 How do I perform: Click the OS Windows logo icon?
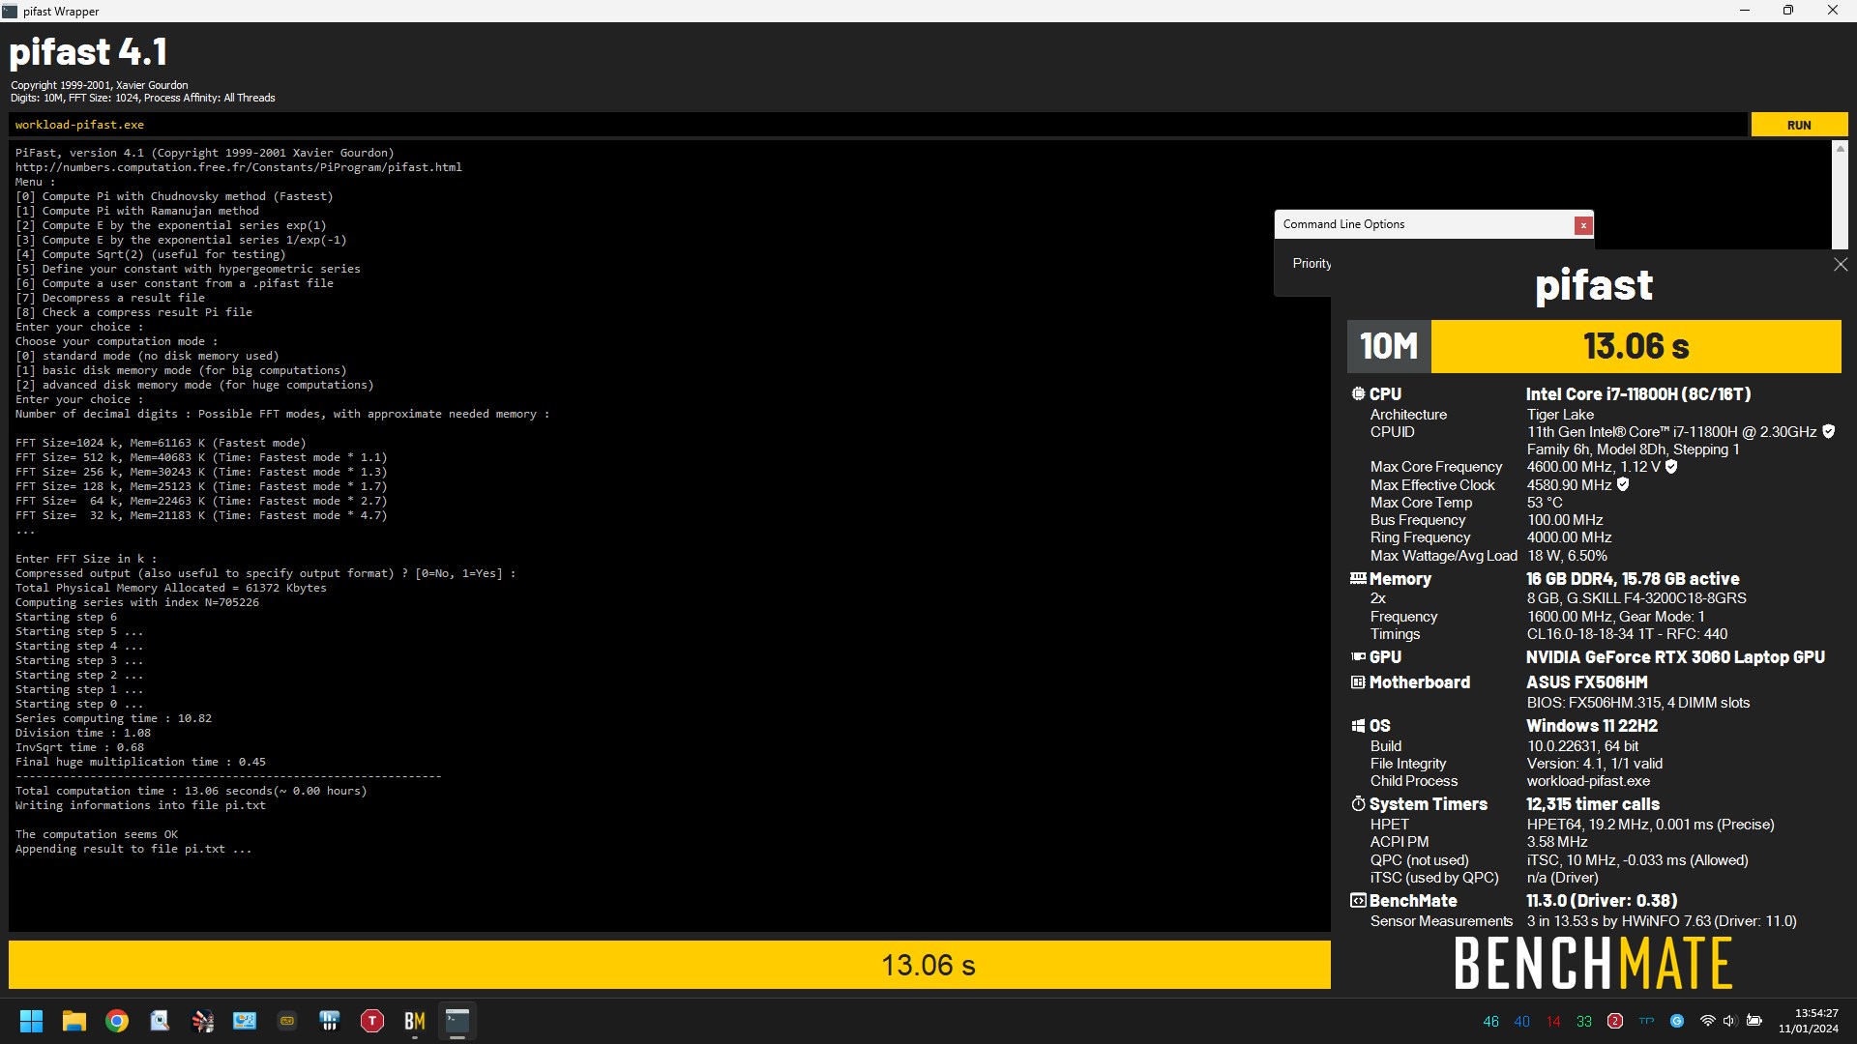coord(1358,726)
